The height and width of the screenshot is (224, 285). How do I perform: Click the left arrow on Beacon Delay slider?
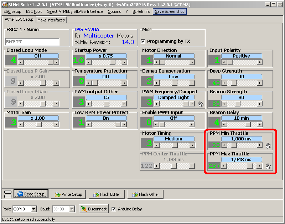[224, 124]
